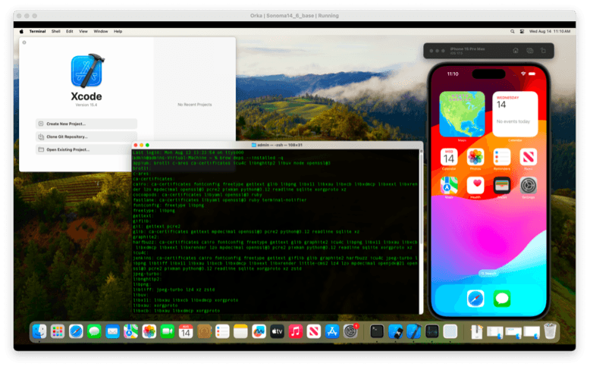The image size is (593, 370).
Task: Tap the Maps widget on iPhone simulator
Action: pyautogui.click(x=462, y=114)
